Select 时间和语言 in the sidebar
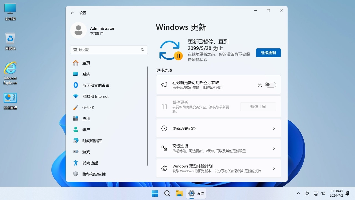355x200 pixels. tap(92, 141)
